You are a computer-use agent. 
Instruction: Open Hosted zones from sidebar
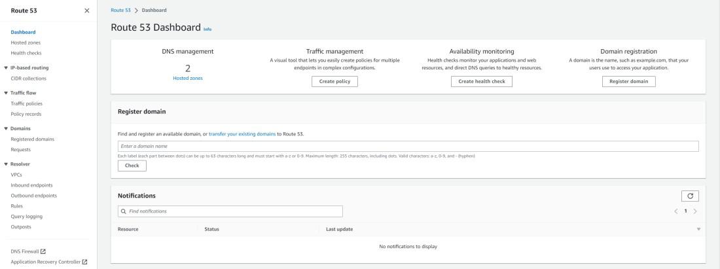[x=26, y=43]
